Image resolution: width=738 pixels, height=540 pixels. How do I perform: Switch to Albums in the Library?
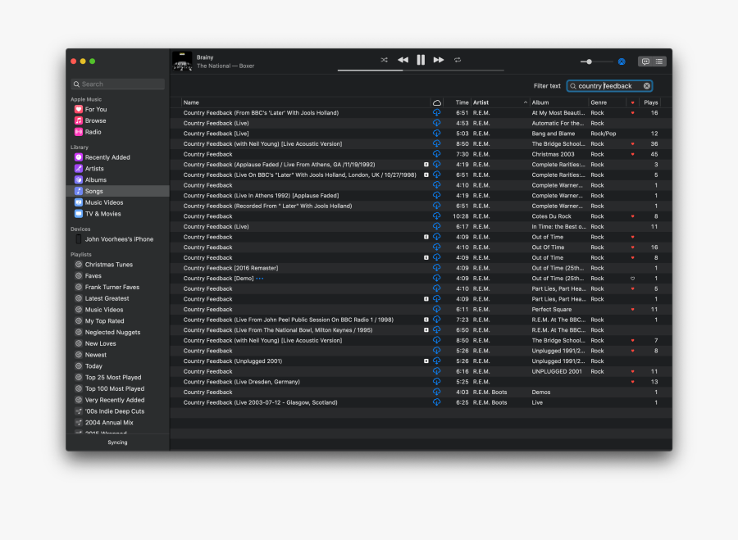96,179
